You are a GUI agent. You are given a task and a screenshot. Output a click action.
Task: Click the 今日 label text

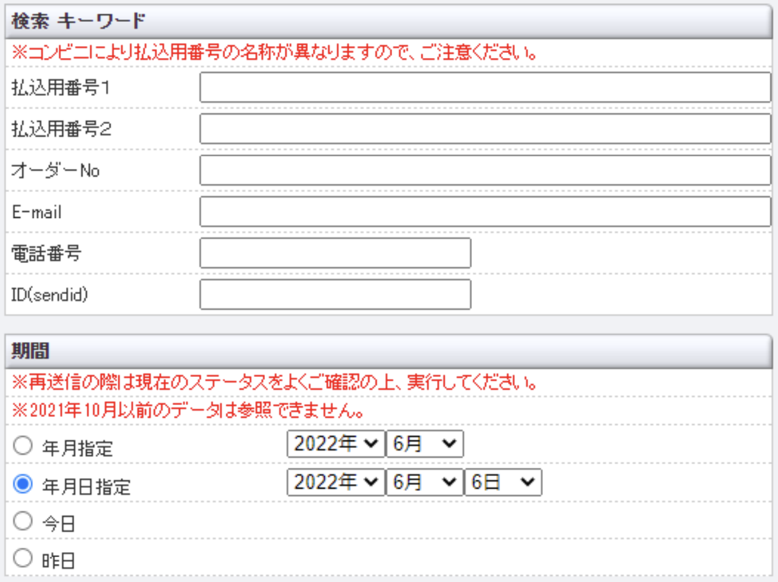pyautogui.click(x=59, y=523)
